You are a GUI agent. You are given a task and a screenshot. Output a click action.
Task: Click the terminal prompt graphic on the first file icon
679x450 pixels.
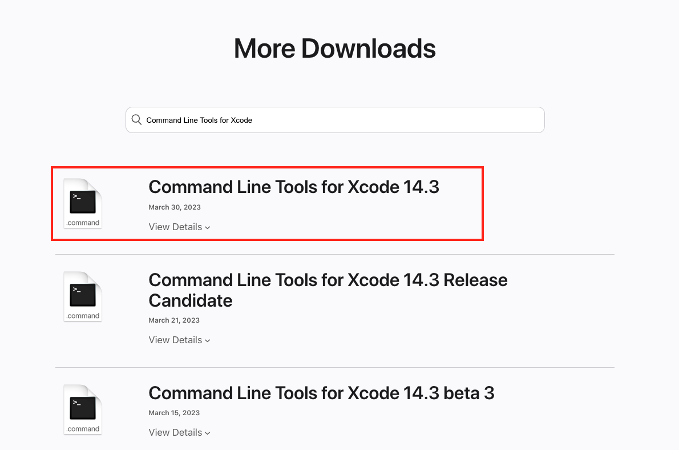83,202
